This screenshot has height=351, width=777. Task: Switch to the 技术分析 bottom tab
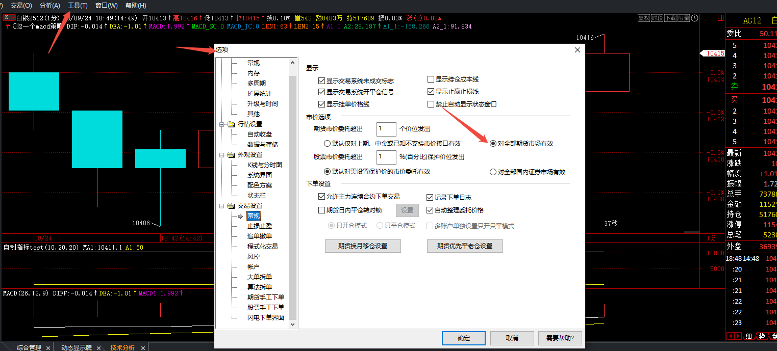pos(122,348)
